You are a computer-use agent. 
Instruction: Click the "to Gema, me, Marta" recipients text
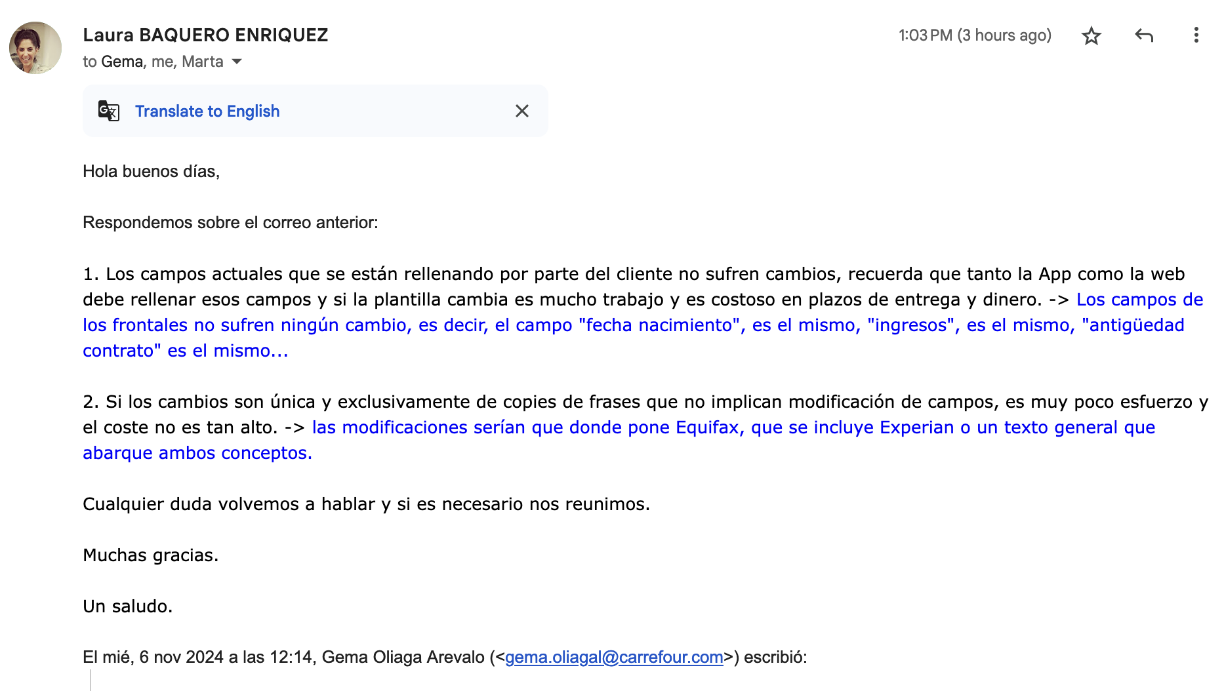click(153, 62)
